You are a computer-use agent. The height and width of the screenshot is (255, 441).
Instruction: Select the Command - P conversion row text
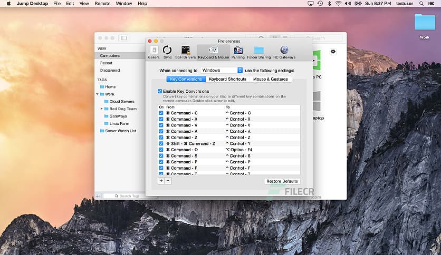pyautogui.click(x=181, y=162)
